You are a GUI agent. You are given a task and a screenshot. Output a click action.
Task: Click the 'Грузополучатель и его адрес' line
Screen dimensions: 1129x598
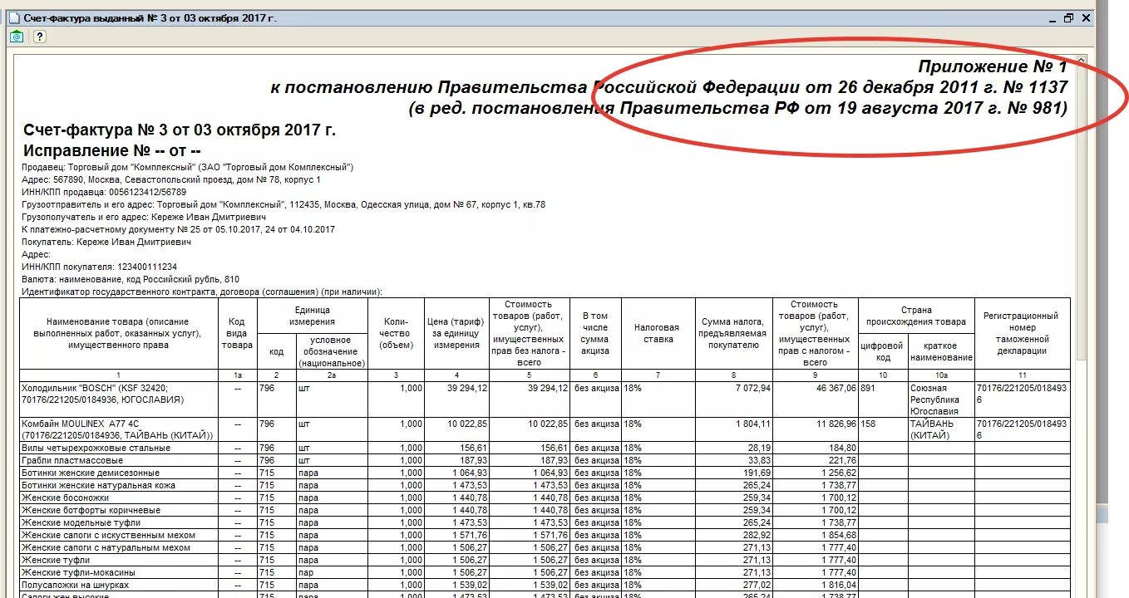[145, 217]
